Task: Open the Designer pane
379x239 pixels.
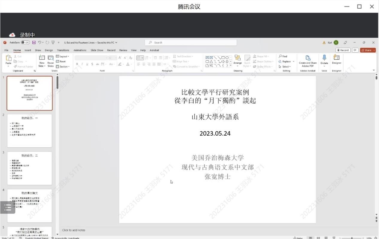Action: (x=337, y=59)
